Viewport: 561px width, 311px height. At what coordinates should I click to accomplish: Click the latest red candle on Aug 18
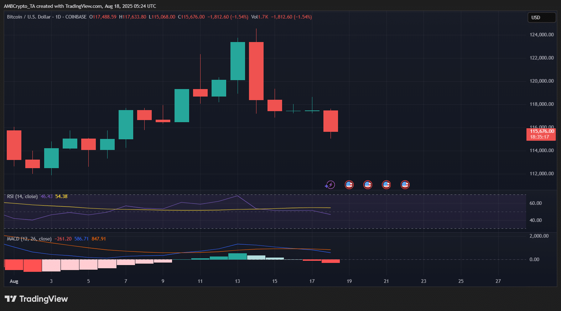point(331,121)
